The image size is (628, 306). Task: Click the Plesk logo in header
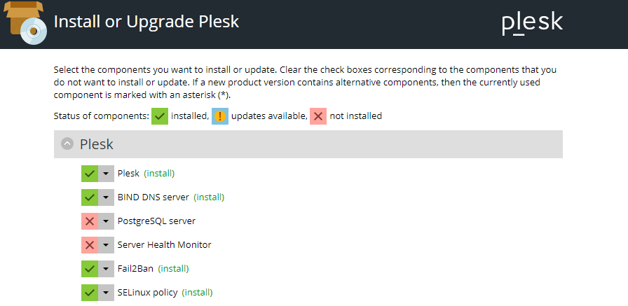532,22
